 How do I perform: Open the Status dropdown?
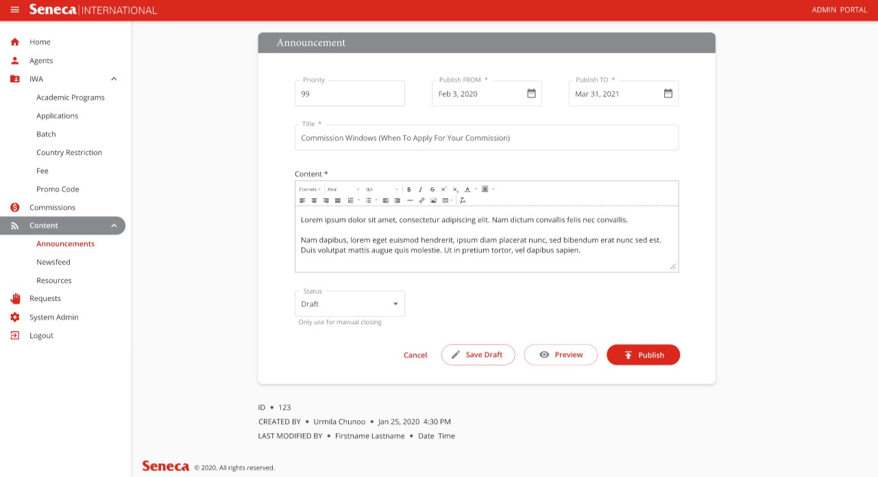point(350,304)
